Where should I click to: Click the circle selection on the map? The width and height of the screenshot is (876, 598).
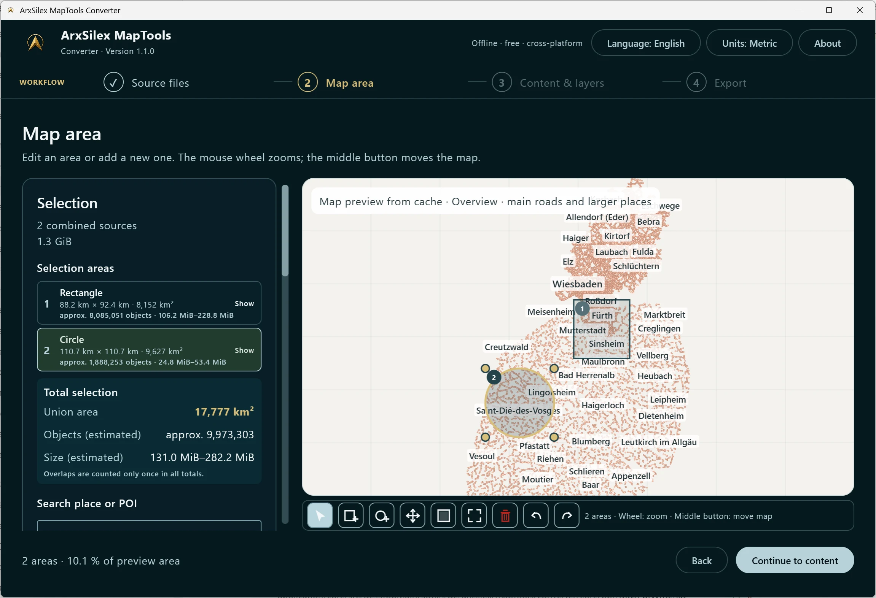pos(519,403)
